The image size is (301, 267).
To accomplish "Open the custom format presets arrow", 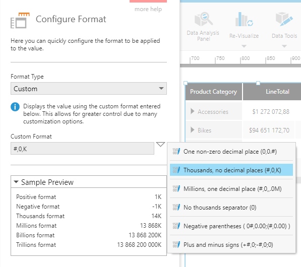I will click(x=160, y=144).
